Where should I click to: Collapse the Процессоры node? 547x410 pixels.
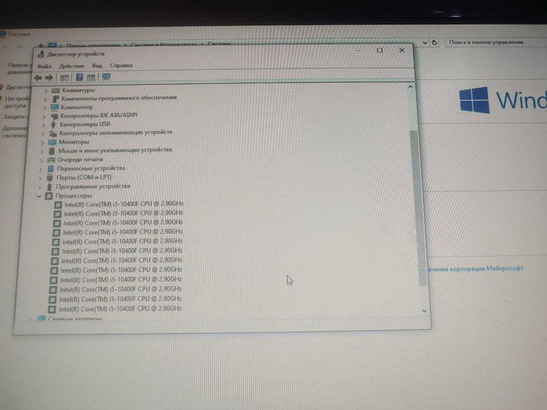click(38, 196)
